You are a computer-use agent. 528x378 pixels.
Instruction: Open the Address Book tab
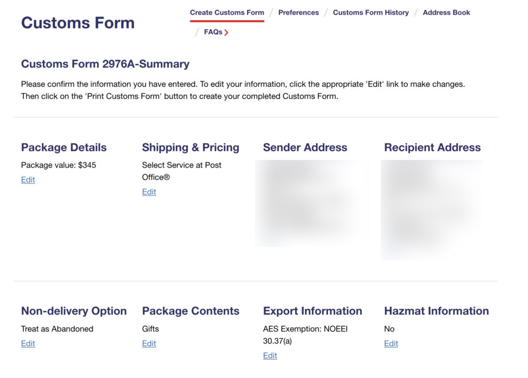pyautogui.click(x=447, y=12)
